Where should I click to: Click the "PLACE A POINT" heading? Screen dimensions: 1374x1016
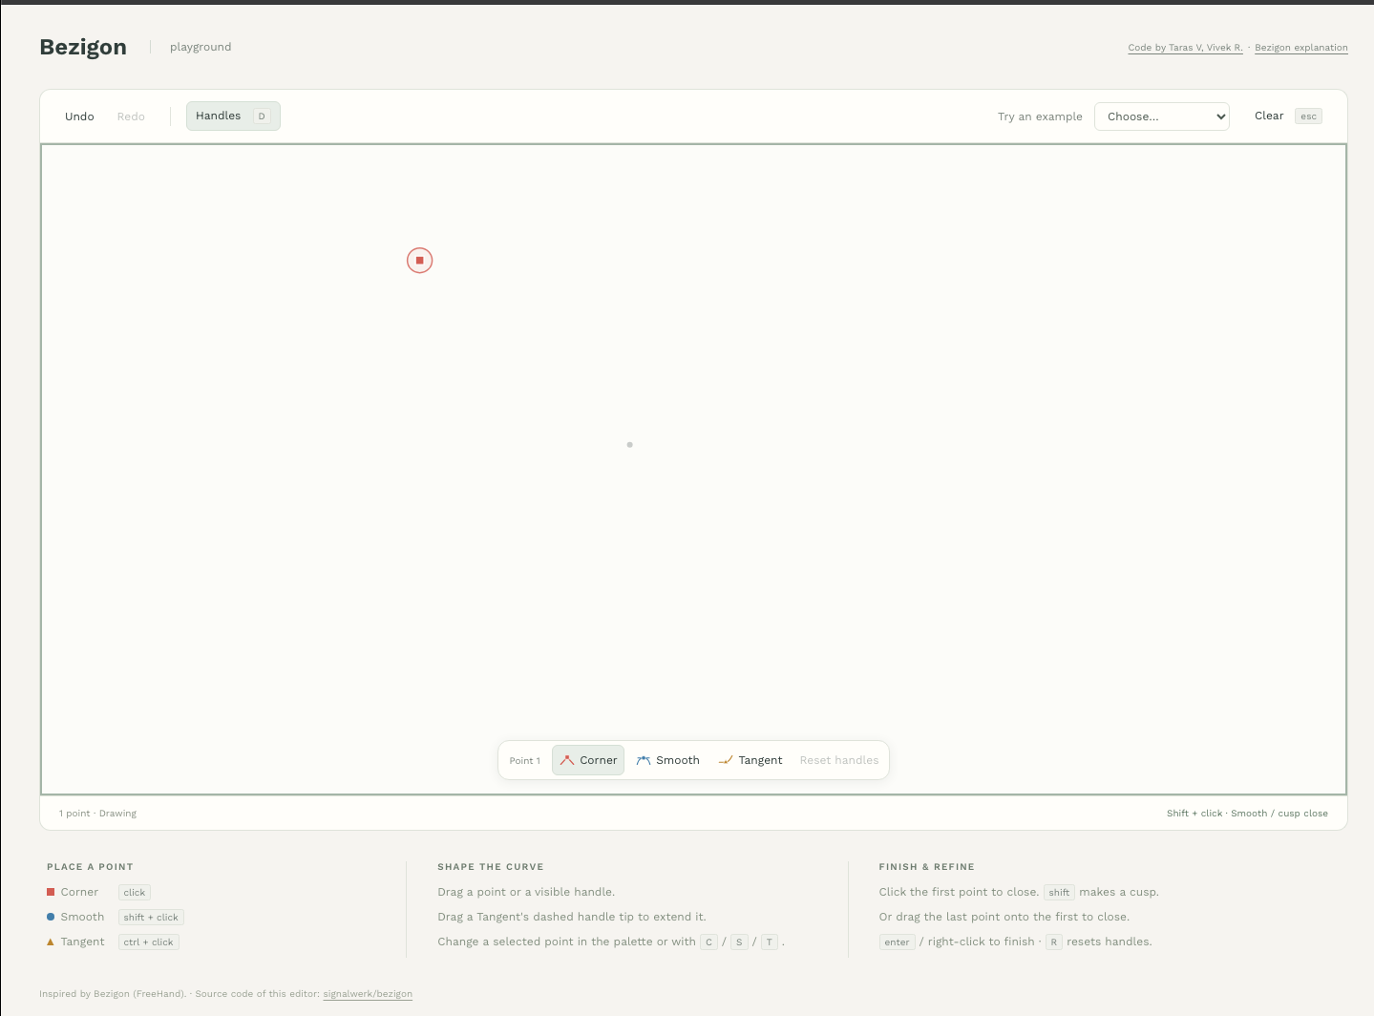pyautogui.click(x=90, y=867)
